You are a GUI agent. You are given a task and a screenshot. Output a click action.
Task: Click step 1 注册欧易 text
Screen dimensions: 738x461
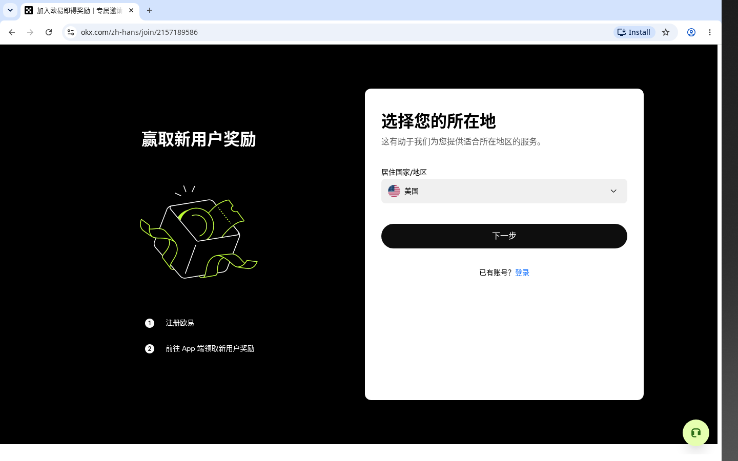point(180,323)
